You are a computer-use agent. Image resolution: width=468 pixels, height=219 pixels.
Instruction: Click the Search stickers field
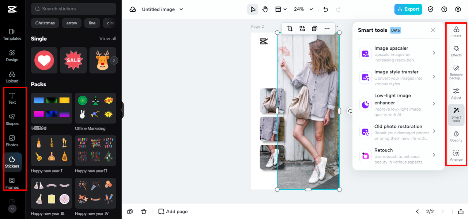click(x=73, y=9)
